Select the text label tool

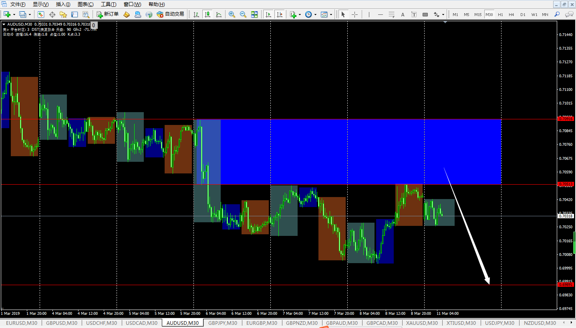403,14
